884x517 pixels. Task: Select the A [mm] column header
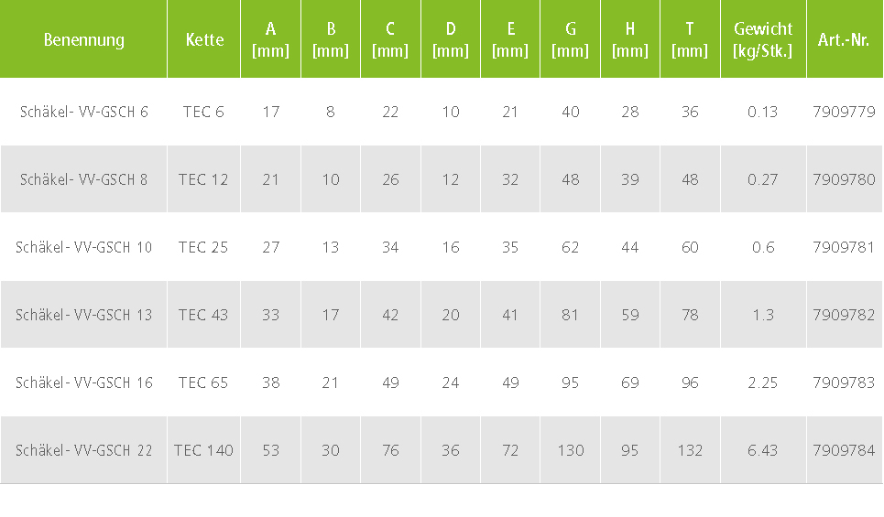point(270,39)
